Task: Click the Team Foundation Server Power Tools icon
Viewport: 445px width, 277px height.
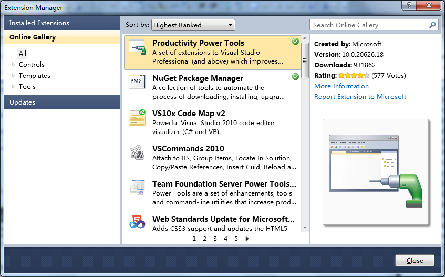Action: point(137,188)
